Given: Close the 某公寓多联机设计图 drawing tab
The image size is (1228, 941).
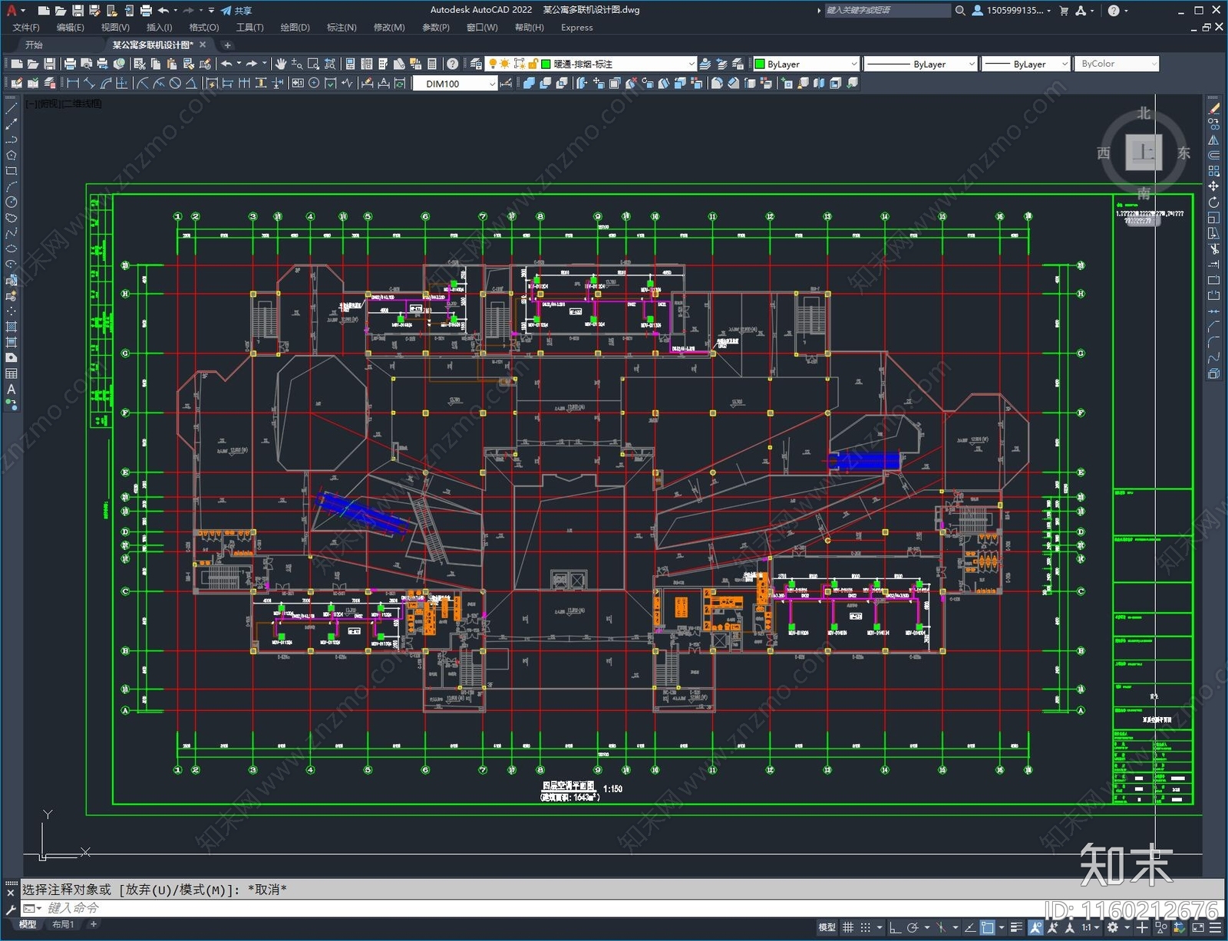Looking at the screenshot, I should 203,45.
